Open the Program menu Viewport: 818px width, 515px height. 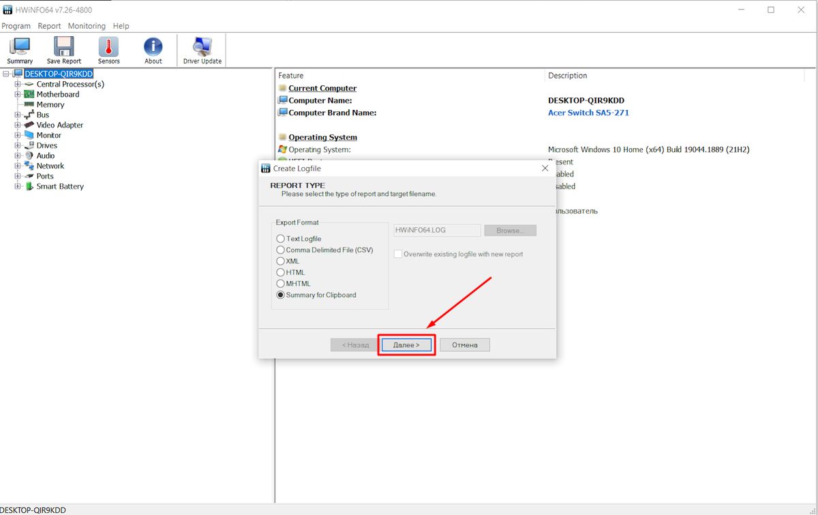tap(16, 26)
